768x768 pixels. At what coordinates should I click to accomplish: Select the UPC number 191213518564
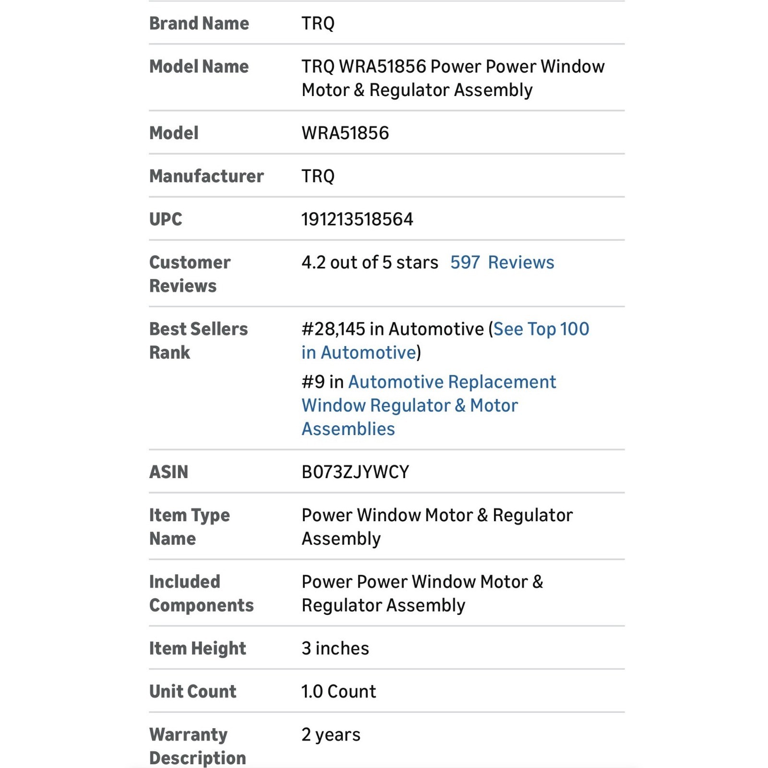tap(357, 219)
